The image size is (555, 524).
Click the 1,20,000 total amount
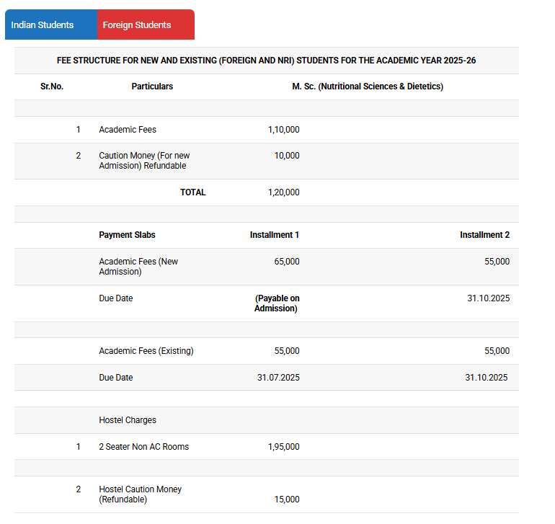pyautogui.click(x=283, y=192)
